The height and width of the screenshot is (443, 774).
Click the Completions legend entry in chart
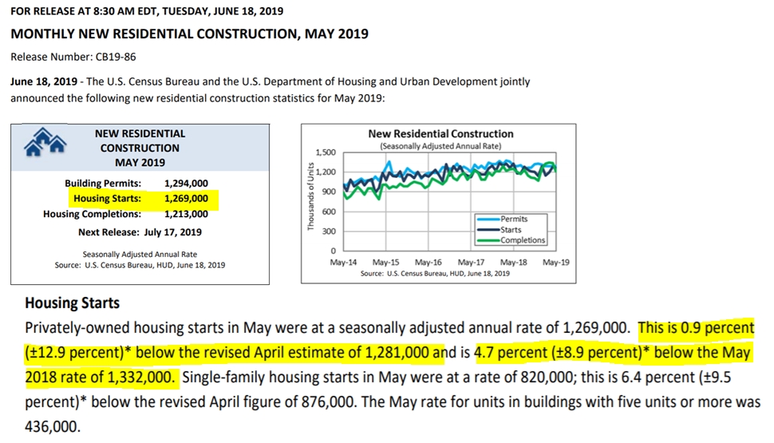[x=523, y=239]
